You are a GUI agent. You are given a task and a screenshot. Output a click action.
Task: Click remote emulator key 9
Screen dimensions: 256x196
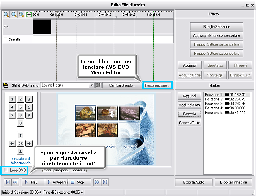coord(29,115)
